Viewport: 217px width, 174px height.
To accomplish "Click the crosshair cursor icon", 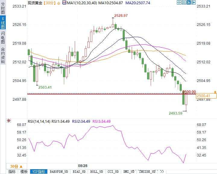I will coord(179,2).
